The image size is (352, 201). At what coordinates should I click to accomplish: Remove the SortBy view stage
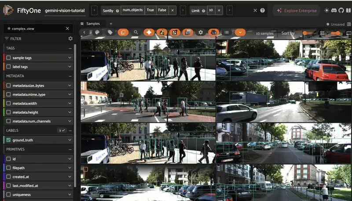[x=172, y=10]
